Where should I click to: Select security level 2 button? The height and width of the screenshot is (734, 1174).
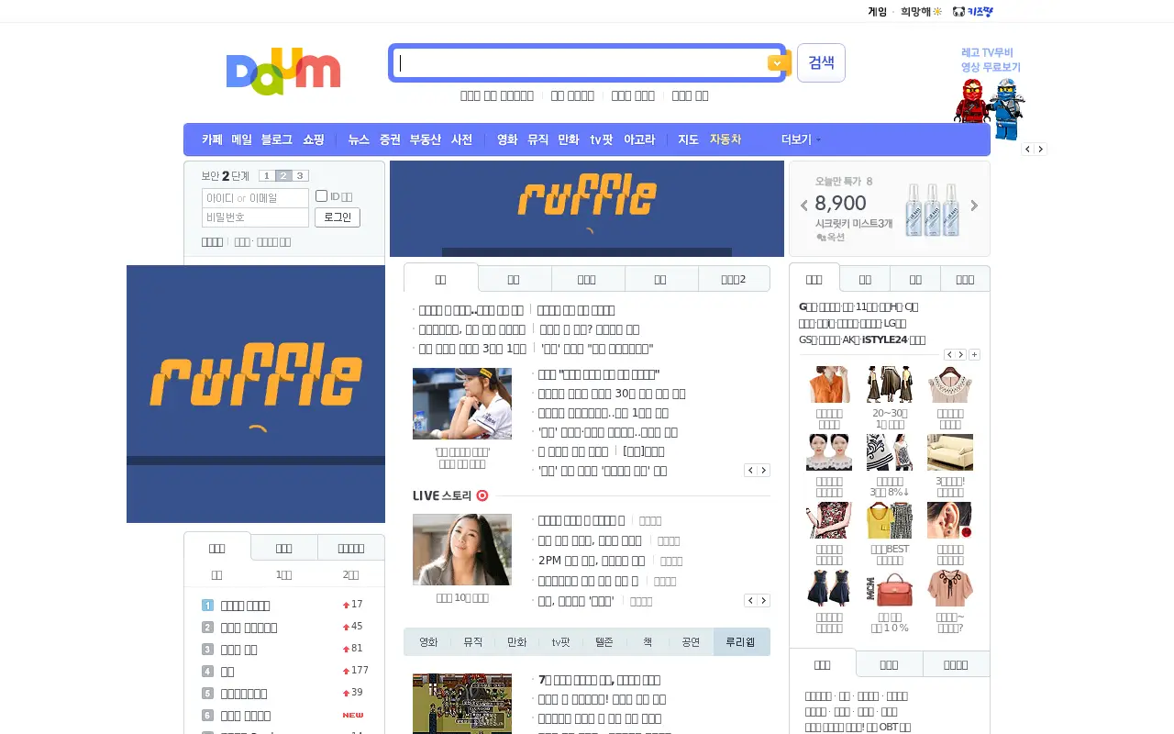pos(283,176)
